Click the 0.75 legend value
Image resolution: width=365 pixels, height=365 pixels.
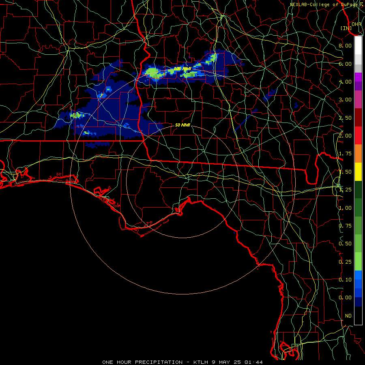tap(345, 226)
